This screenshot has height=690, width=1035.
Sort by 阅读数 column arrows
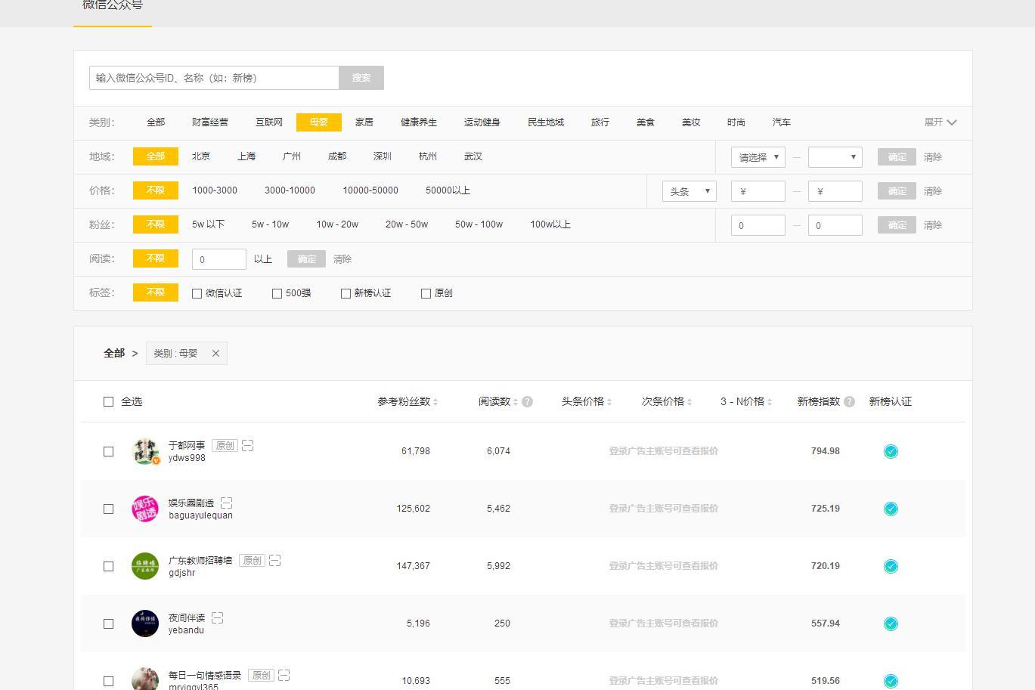[x=516, y=402]
